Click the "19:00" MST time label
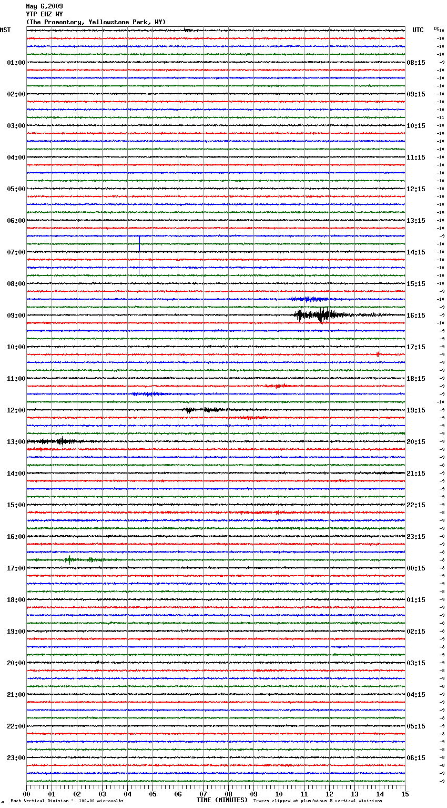The image size is (447, 808). click(x=16, y=632)
